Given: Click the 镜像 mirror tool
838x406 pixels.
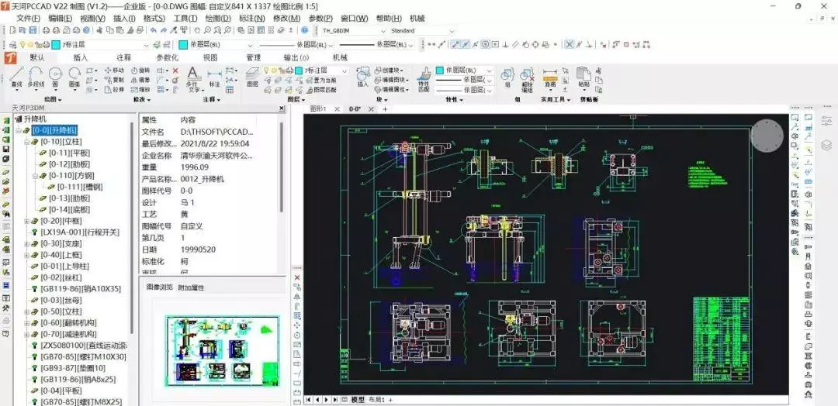Looking at the screenshot, I should click(x=140, y=80).
